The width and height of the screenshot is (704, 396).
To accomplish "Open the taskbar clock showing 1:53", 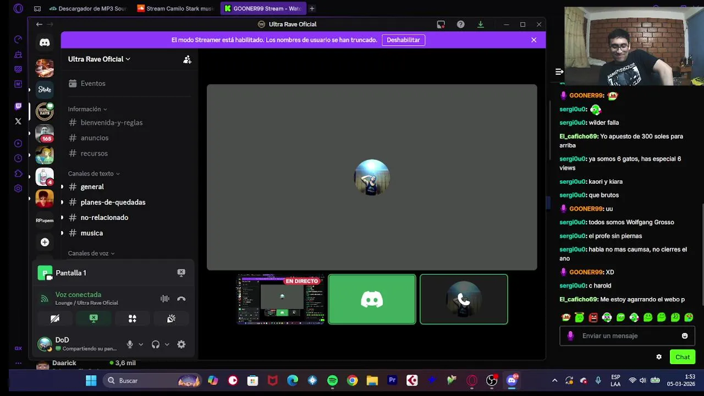I will pyautogui.click(x=681, y=381).
